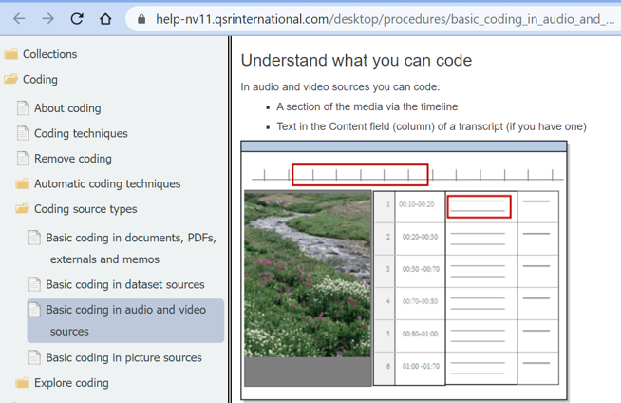This screenshot has height=403, width=621.
Task: Collapse the Coding source types folder
Action: click(x=23, y=209)
